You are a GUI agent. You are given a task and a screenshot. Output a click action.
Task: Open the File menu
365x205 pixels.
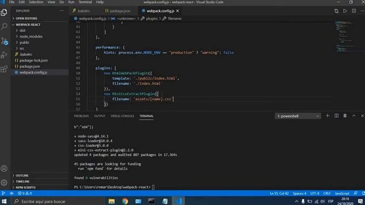pos(11,2)
